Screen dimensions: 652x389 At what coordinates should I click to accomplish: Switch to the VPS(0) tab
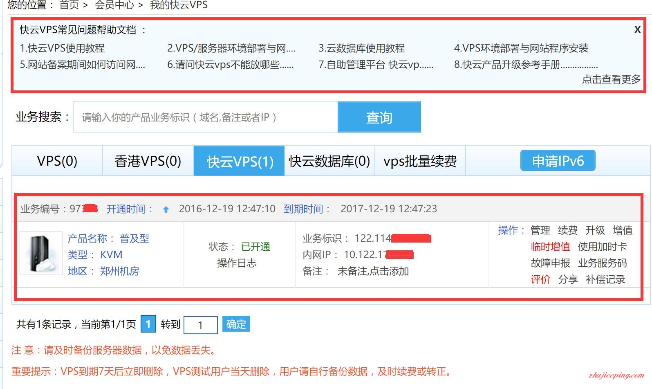(x=57, y=161)
